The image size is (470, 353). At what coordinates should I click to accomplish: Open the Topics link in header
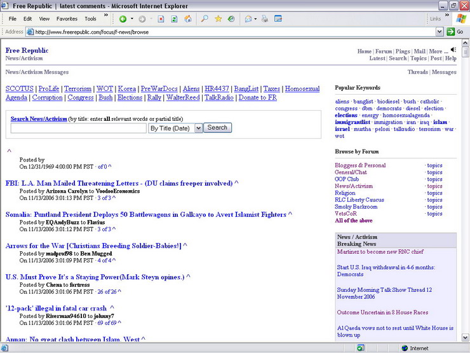coord(418,59)
